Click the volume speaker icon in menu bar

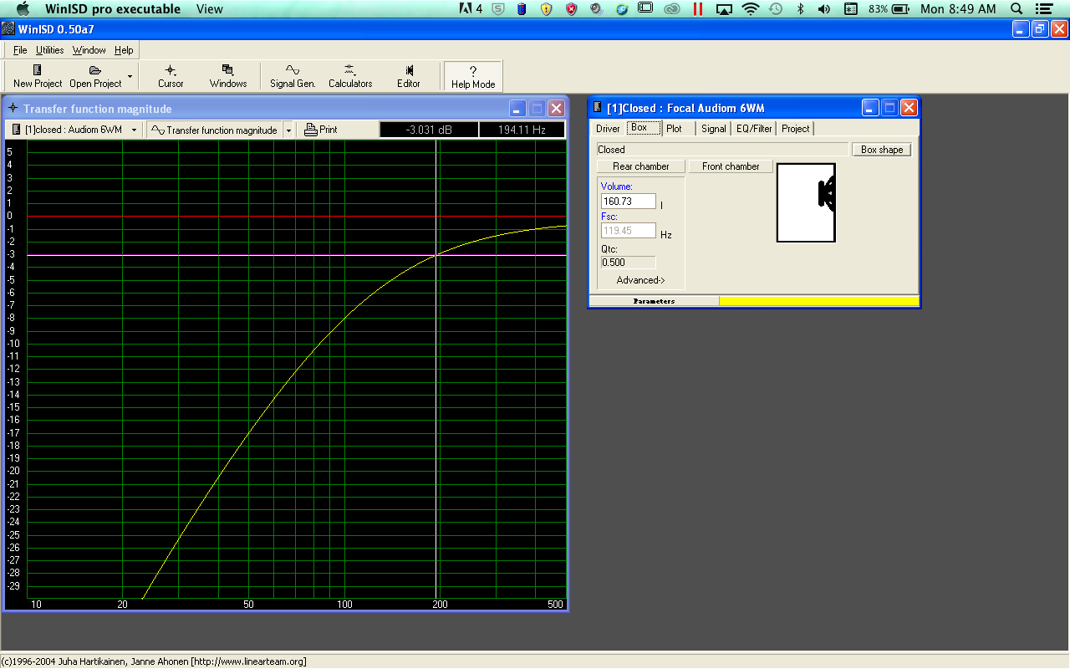(x=824, y=9)
